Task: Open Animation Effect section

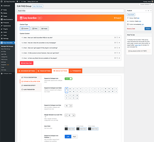Action: tap(31, 86)
